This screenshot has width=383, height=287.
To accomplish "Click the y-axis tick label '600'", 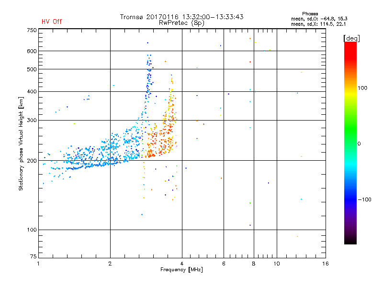I will [32, 51].
